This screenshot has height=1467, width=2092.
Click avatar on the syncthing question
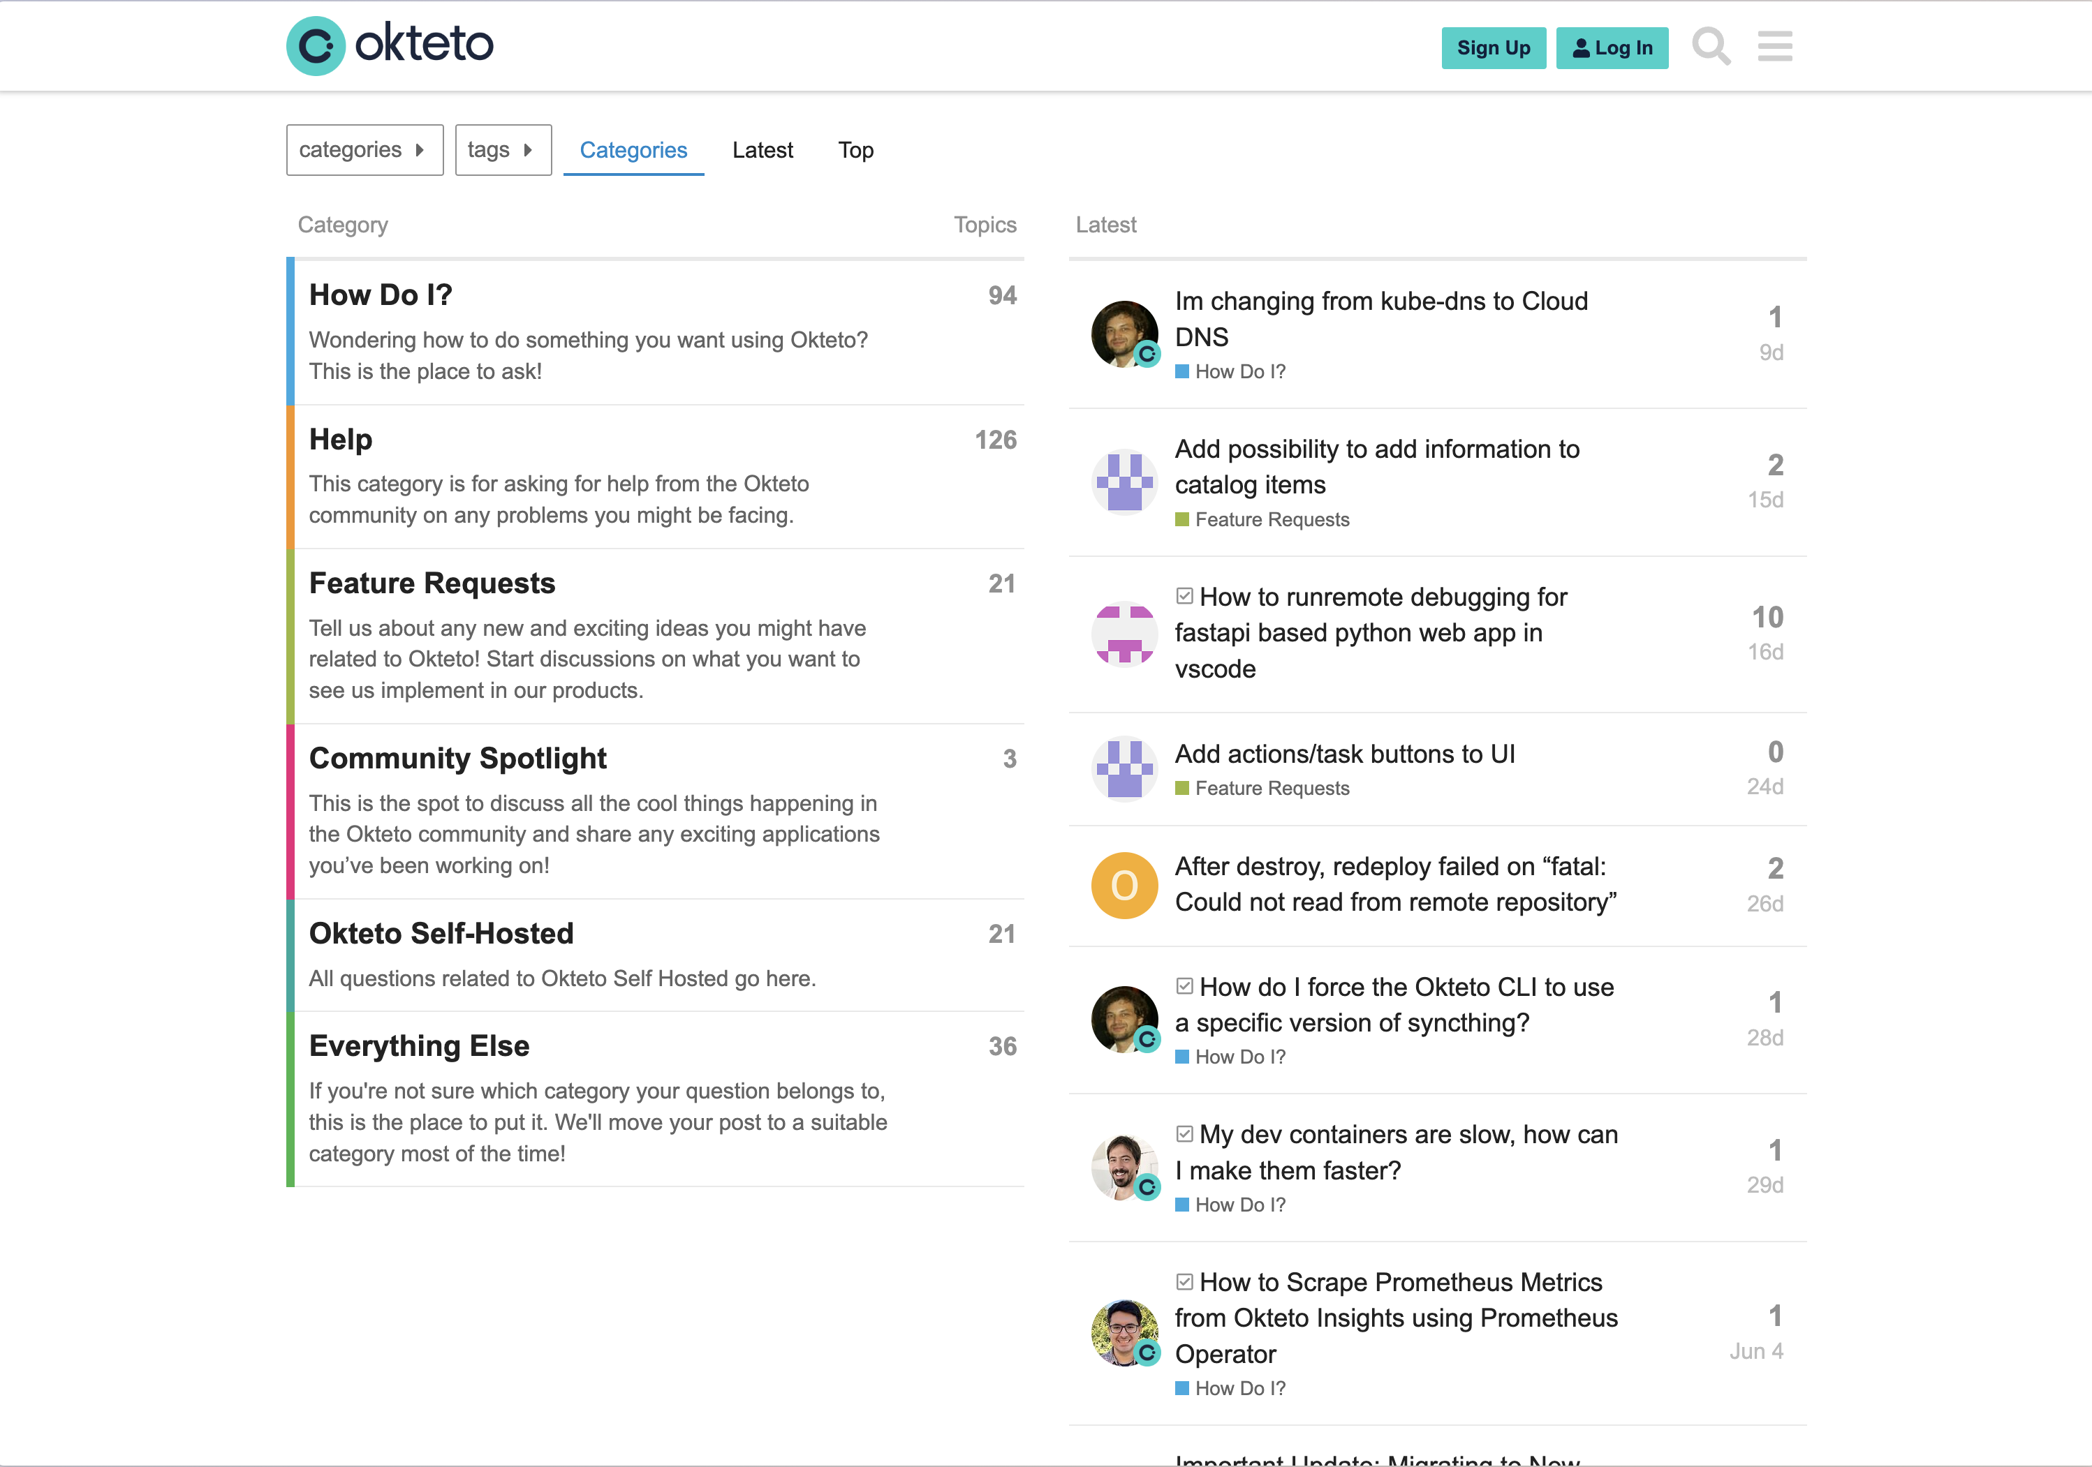[1124, 1020]
